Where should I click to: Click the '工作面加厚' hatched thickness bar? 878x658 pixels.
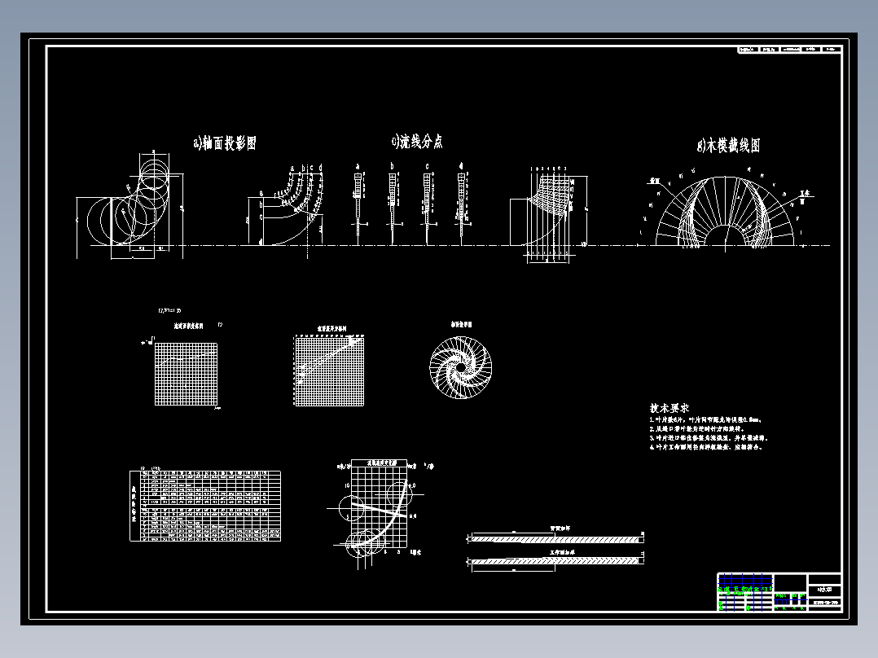tap(555, 560)
